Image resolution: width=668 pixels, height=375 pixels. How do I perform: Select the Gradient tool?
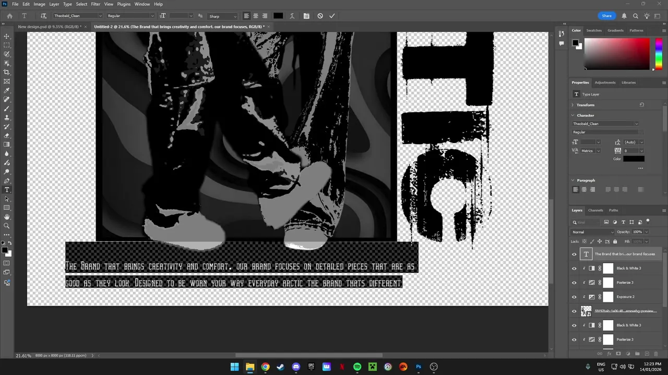7,144
